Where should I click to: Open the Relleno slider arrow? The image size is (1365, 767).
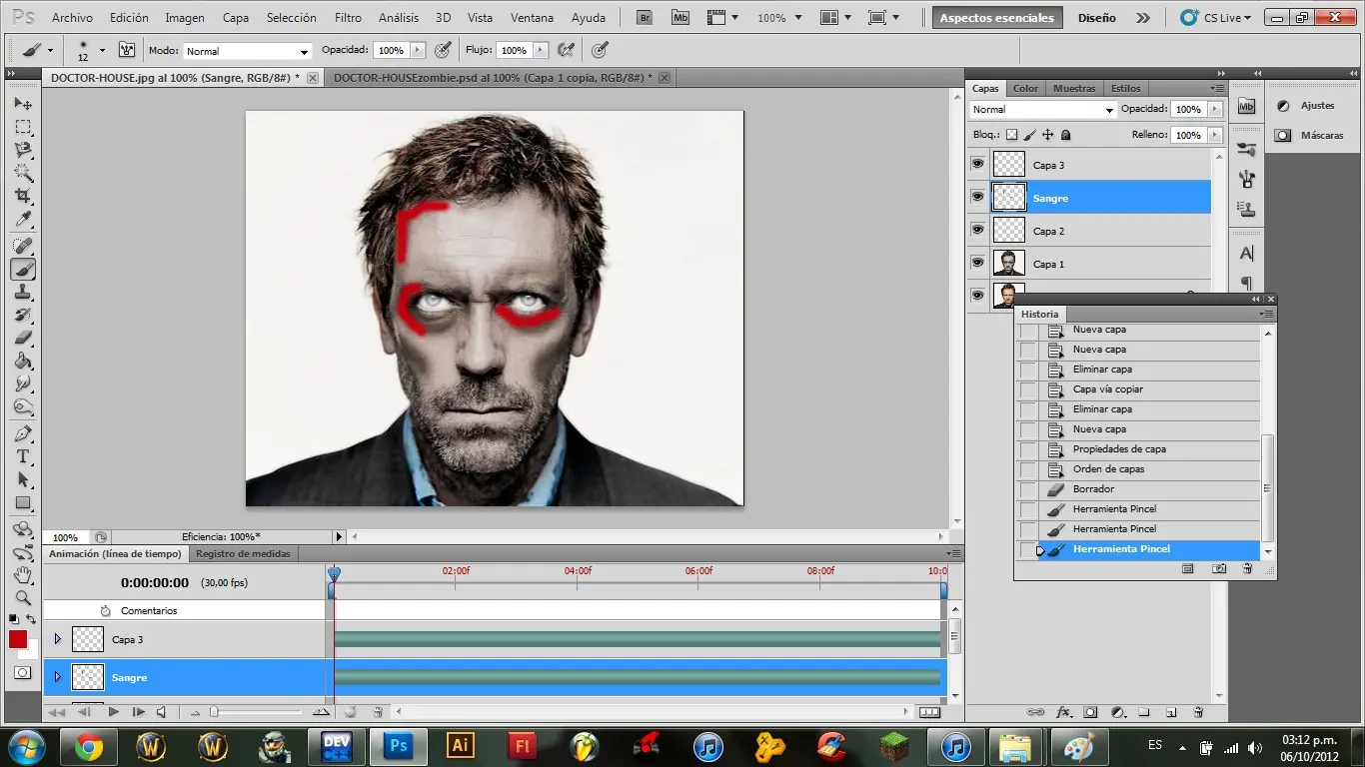click(1215, 135)
